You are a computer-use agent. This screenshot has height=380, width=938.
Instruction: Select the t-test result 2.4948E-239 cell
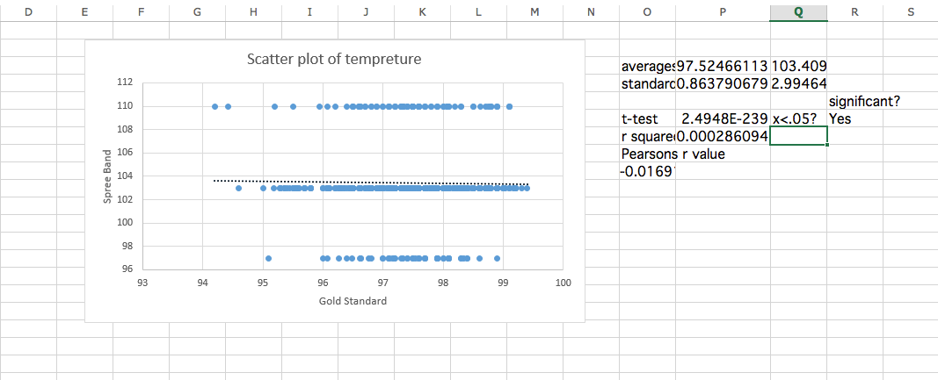(x=723, y=118)
